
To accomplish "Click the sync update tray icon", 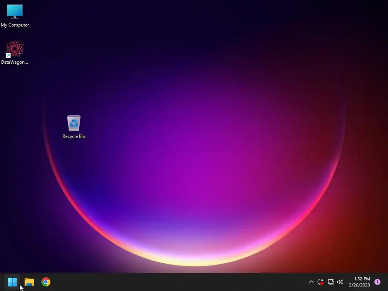I will [321, 282].
